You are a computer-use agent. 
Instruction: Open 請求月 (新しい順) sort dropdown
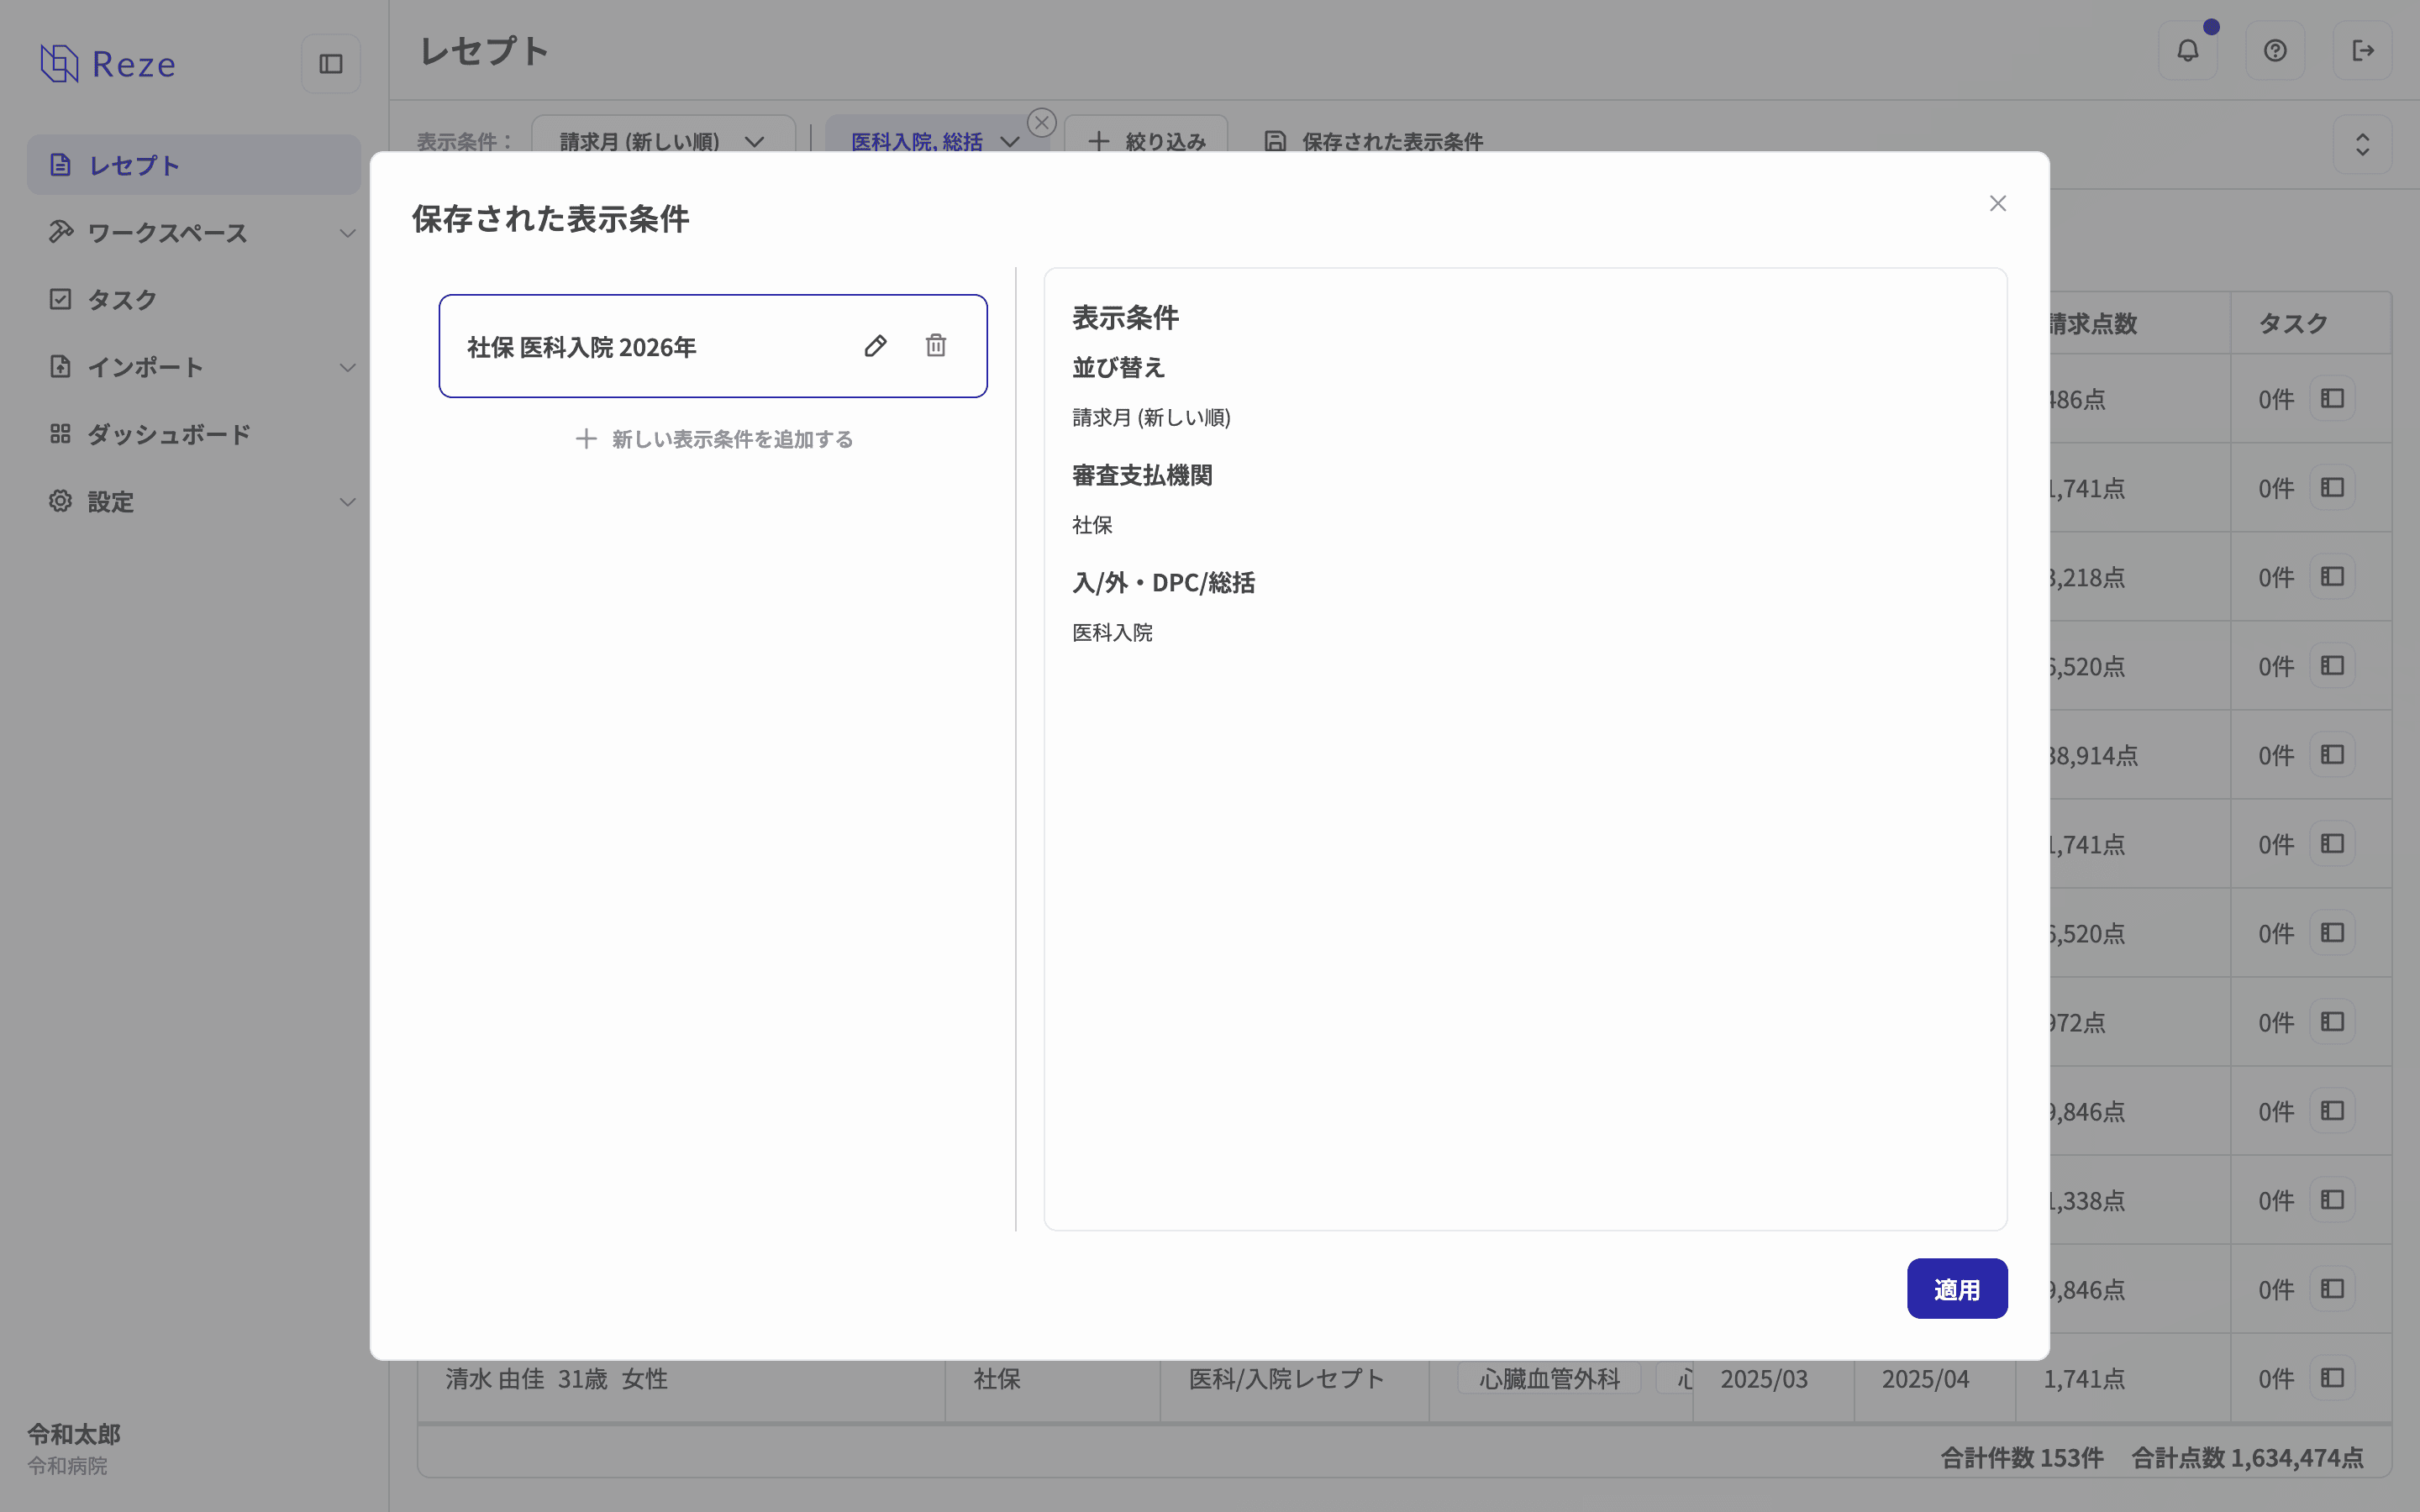coord(663,141)
